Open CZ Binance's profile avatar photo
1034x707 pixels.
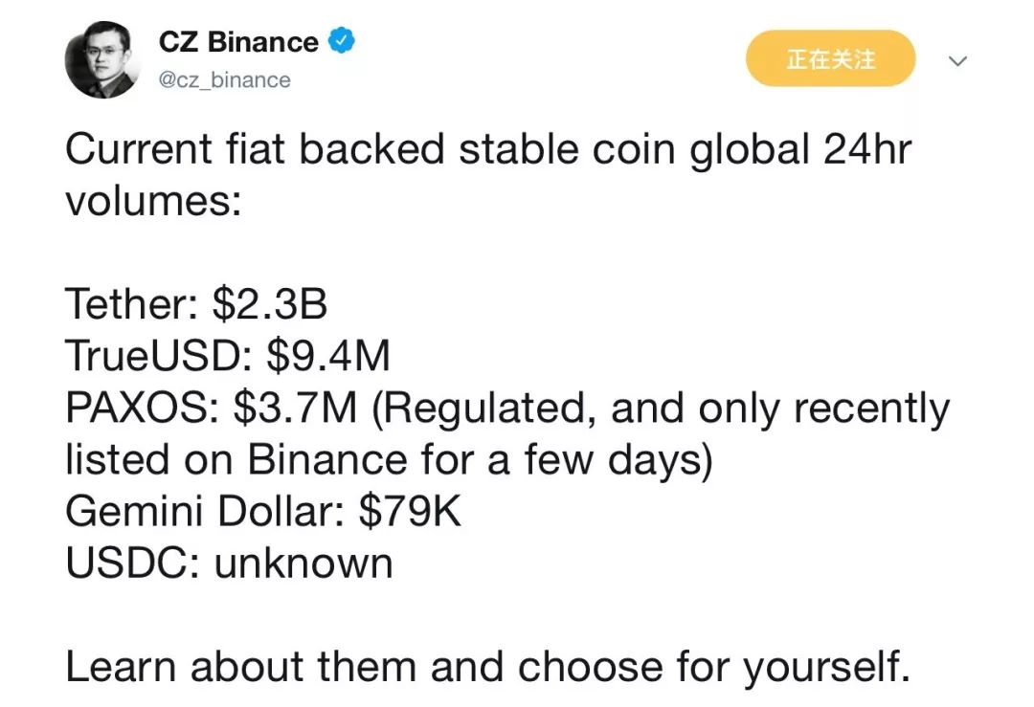tap(102, 60)
